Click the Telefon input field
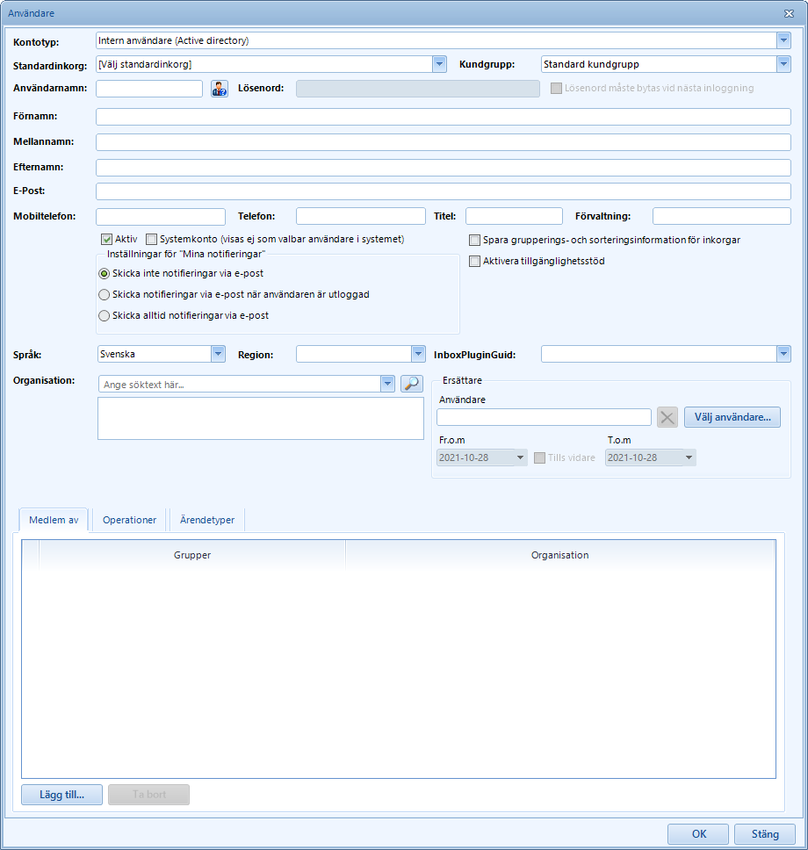808x850 pixels. tap(361, 216)
